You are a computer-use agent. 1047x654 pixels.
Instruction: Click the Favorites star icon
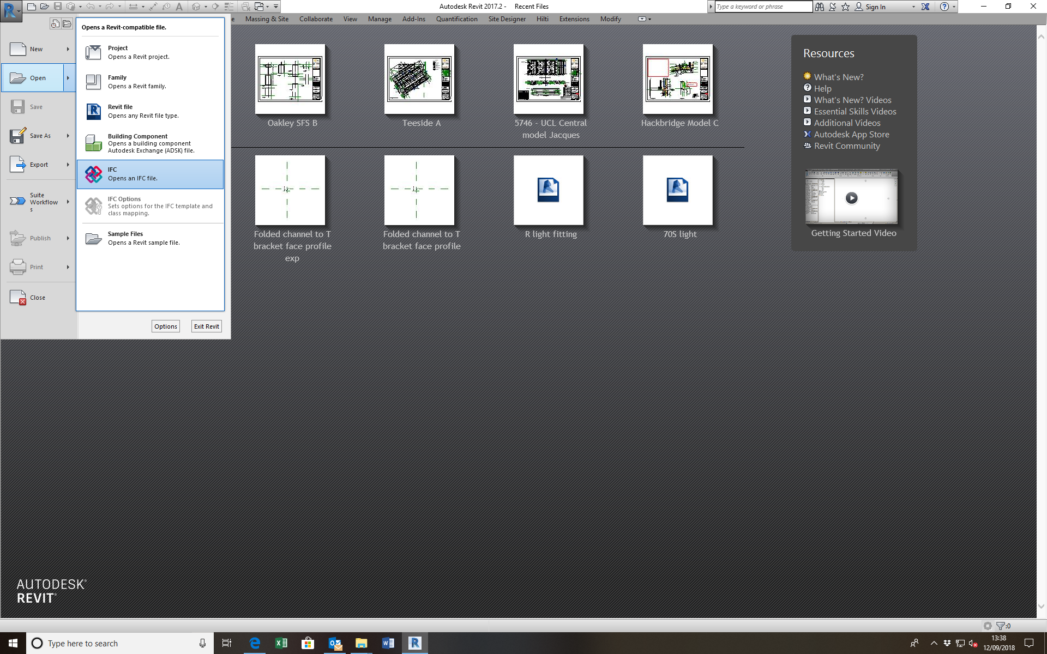[x=845, y=7]
